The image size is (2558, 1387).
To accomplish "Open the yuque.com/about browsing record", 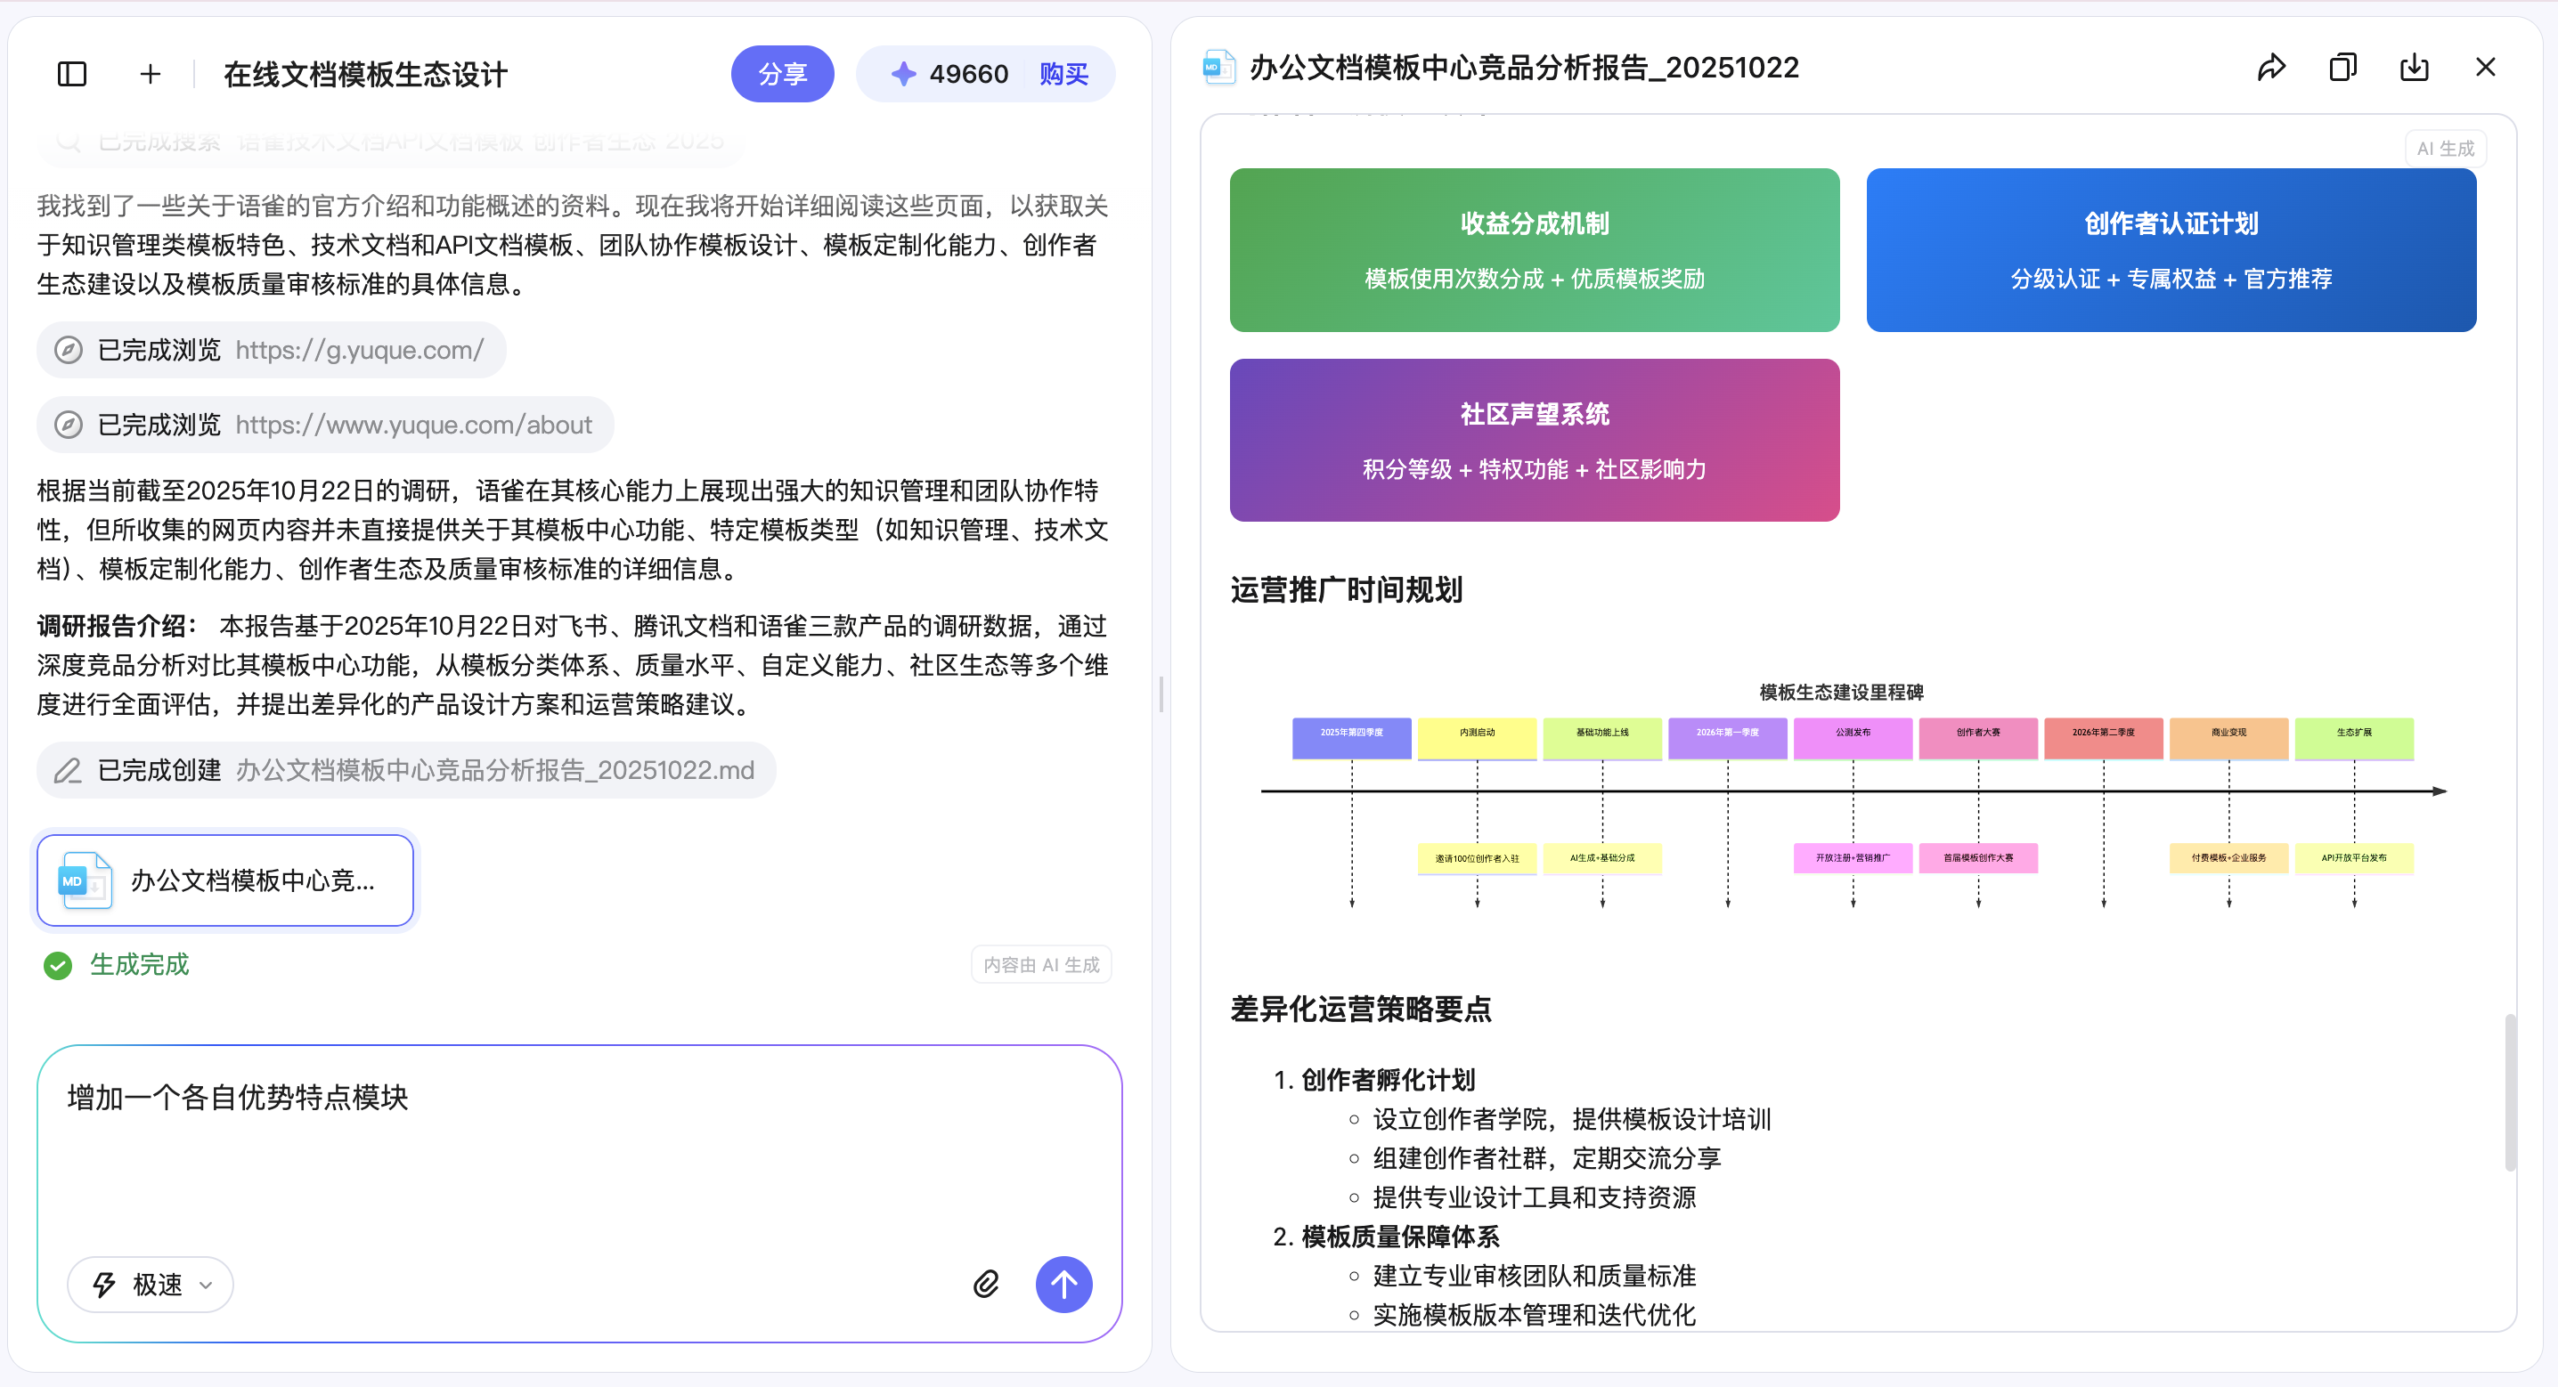I will [x=325, y=425].
